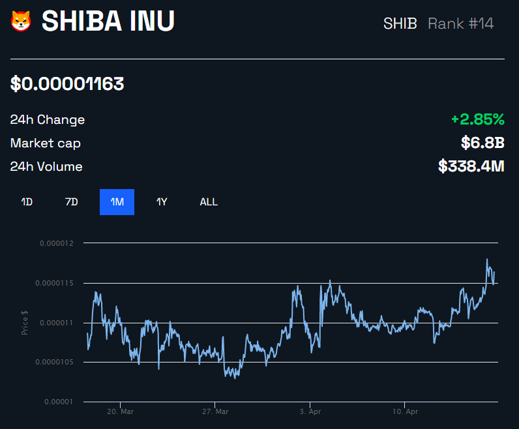Click the +2.85% 24h change value
This screenshot has width=519, height=429.
coord(477,119)
